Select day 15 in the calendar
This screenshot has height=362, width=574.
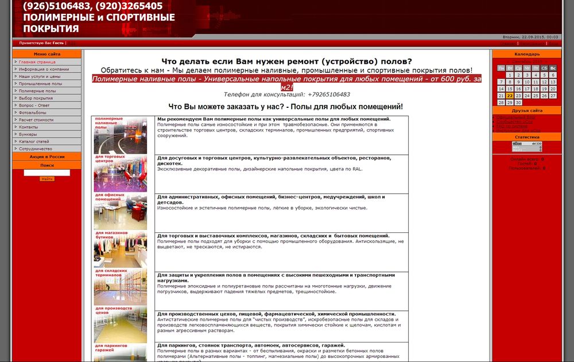click(x=510, y=89)
